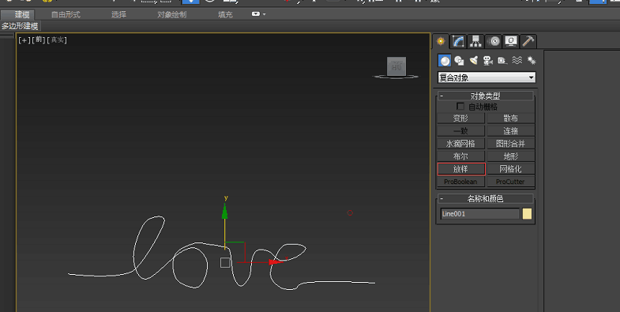Click the ProBoolean button
Viewport: 620px width, 312px height.
pyautogui.click(x=460, y=182)
